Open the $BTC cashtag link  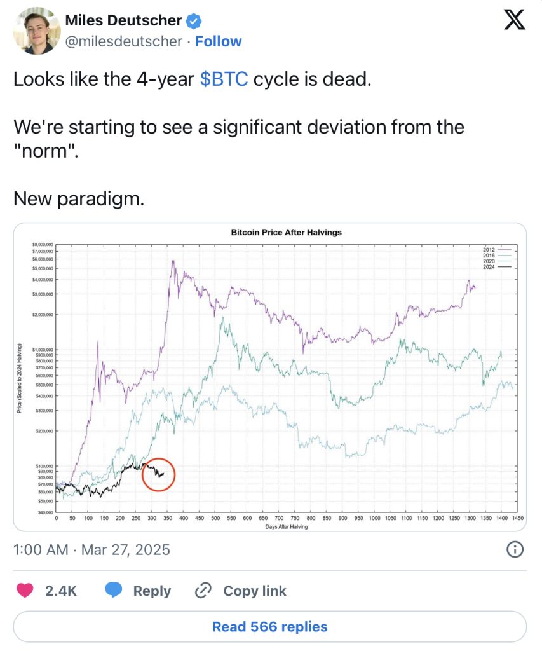click(x=224, y=79)
